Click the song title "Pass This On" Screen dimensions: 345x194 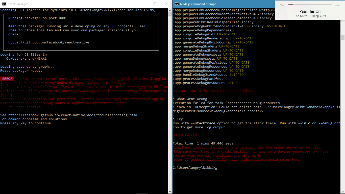310,11
